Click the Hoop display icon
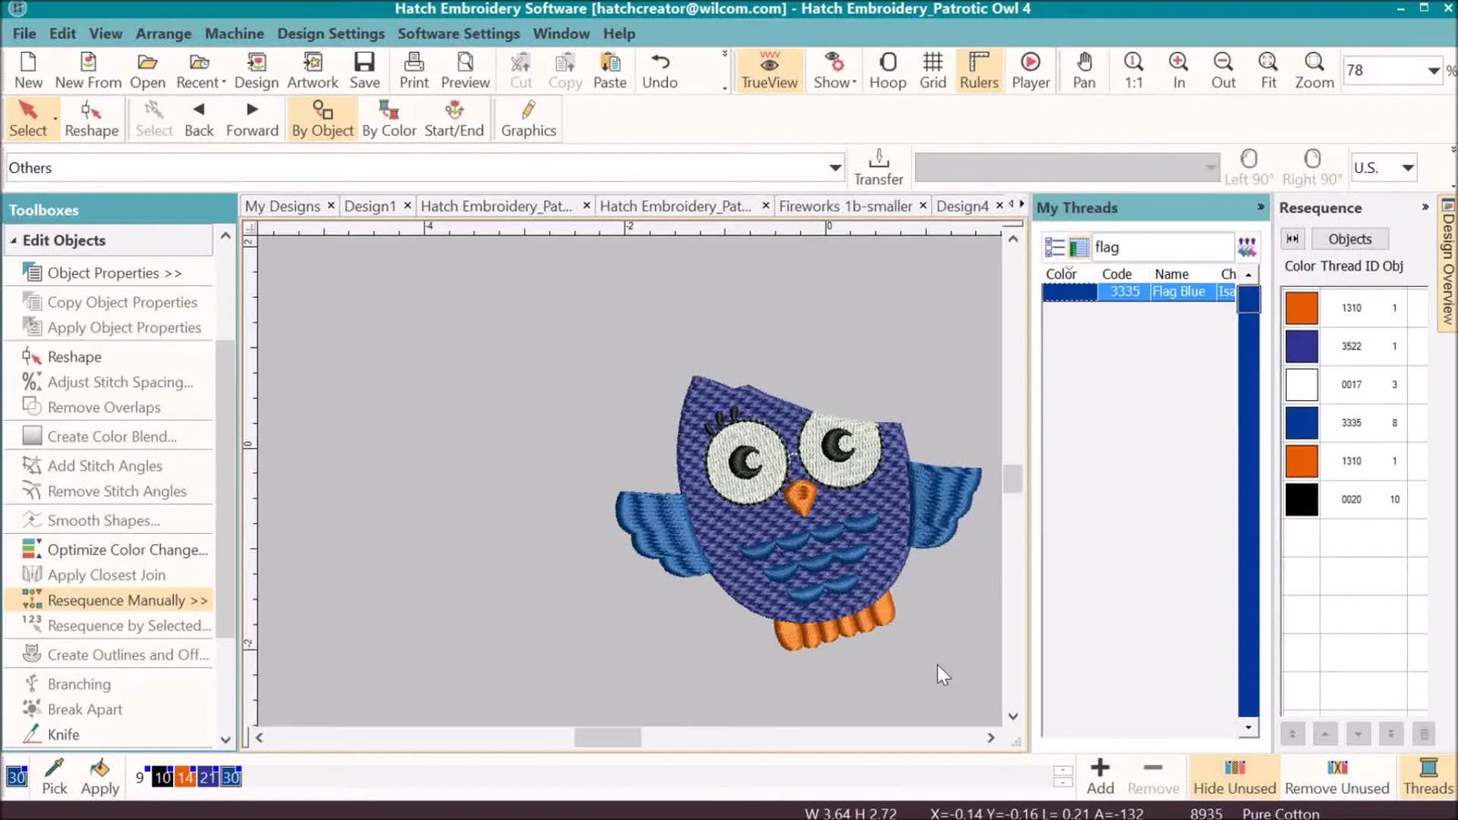Image resolution: width=1458 pixels, height=820 pixels. [887, 70]
